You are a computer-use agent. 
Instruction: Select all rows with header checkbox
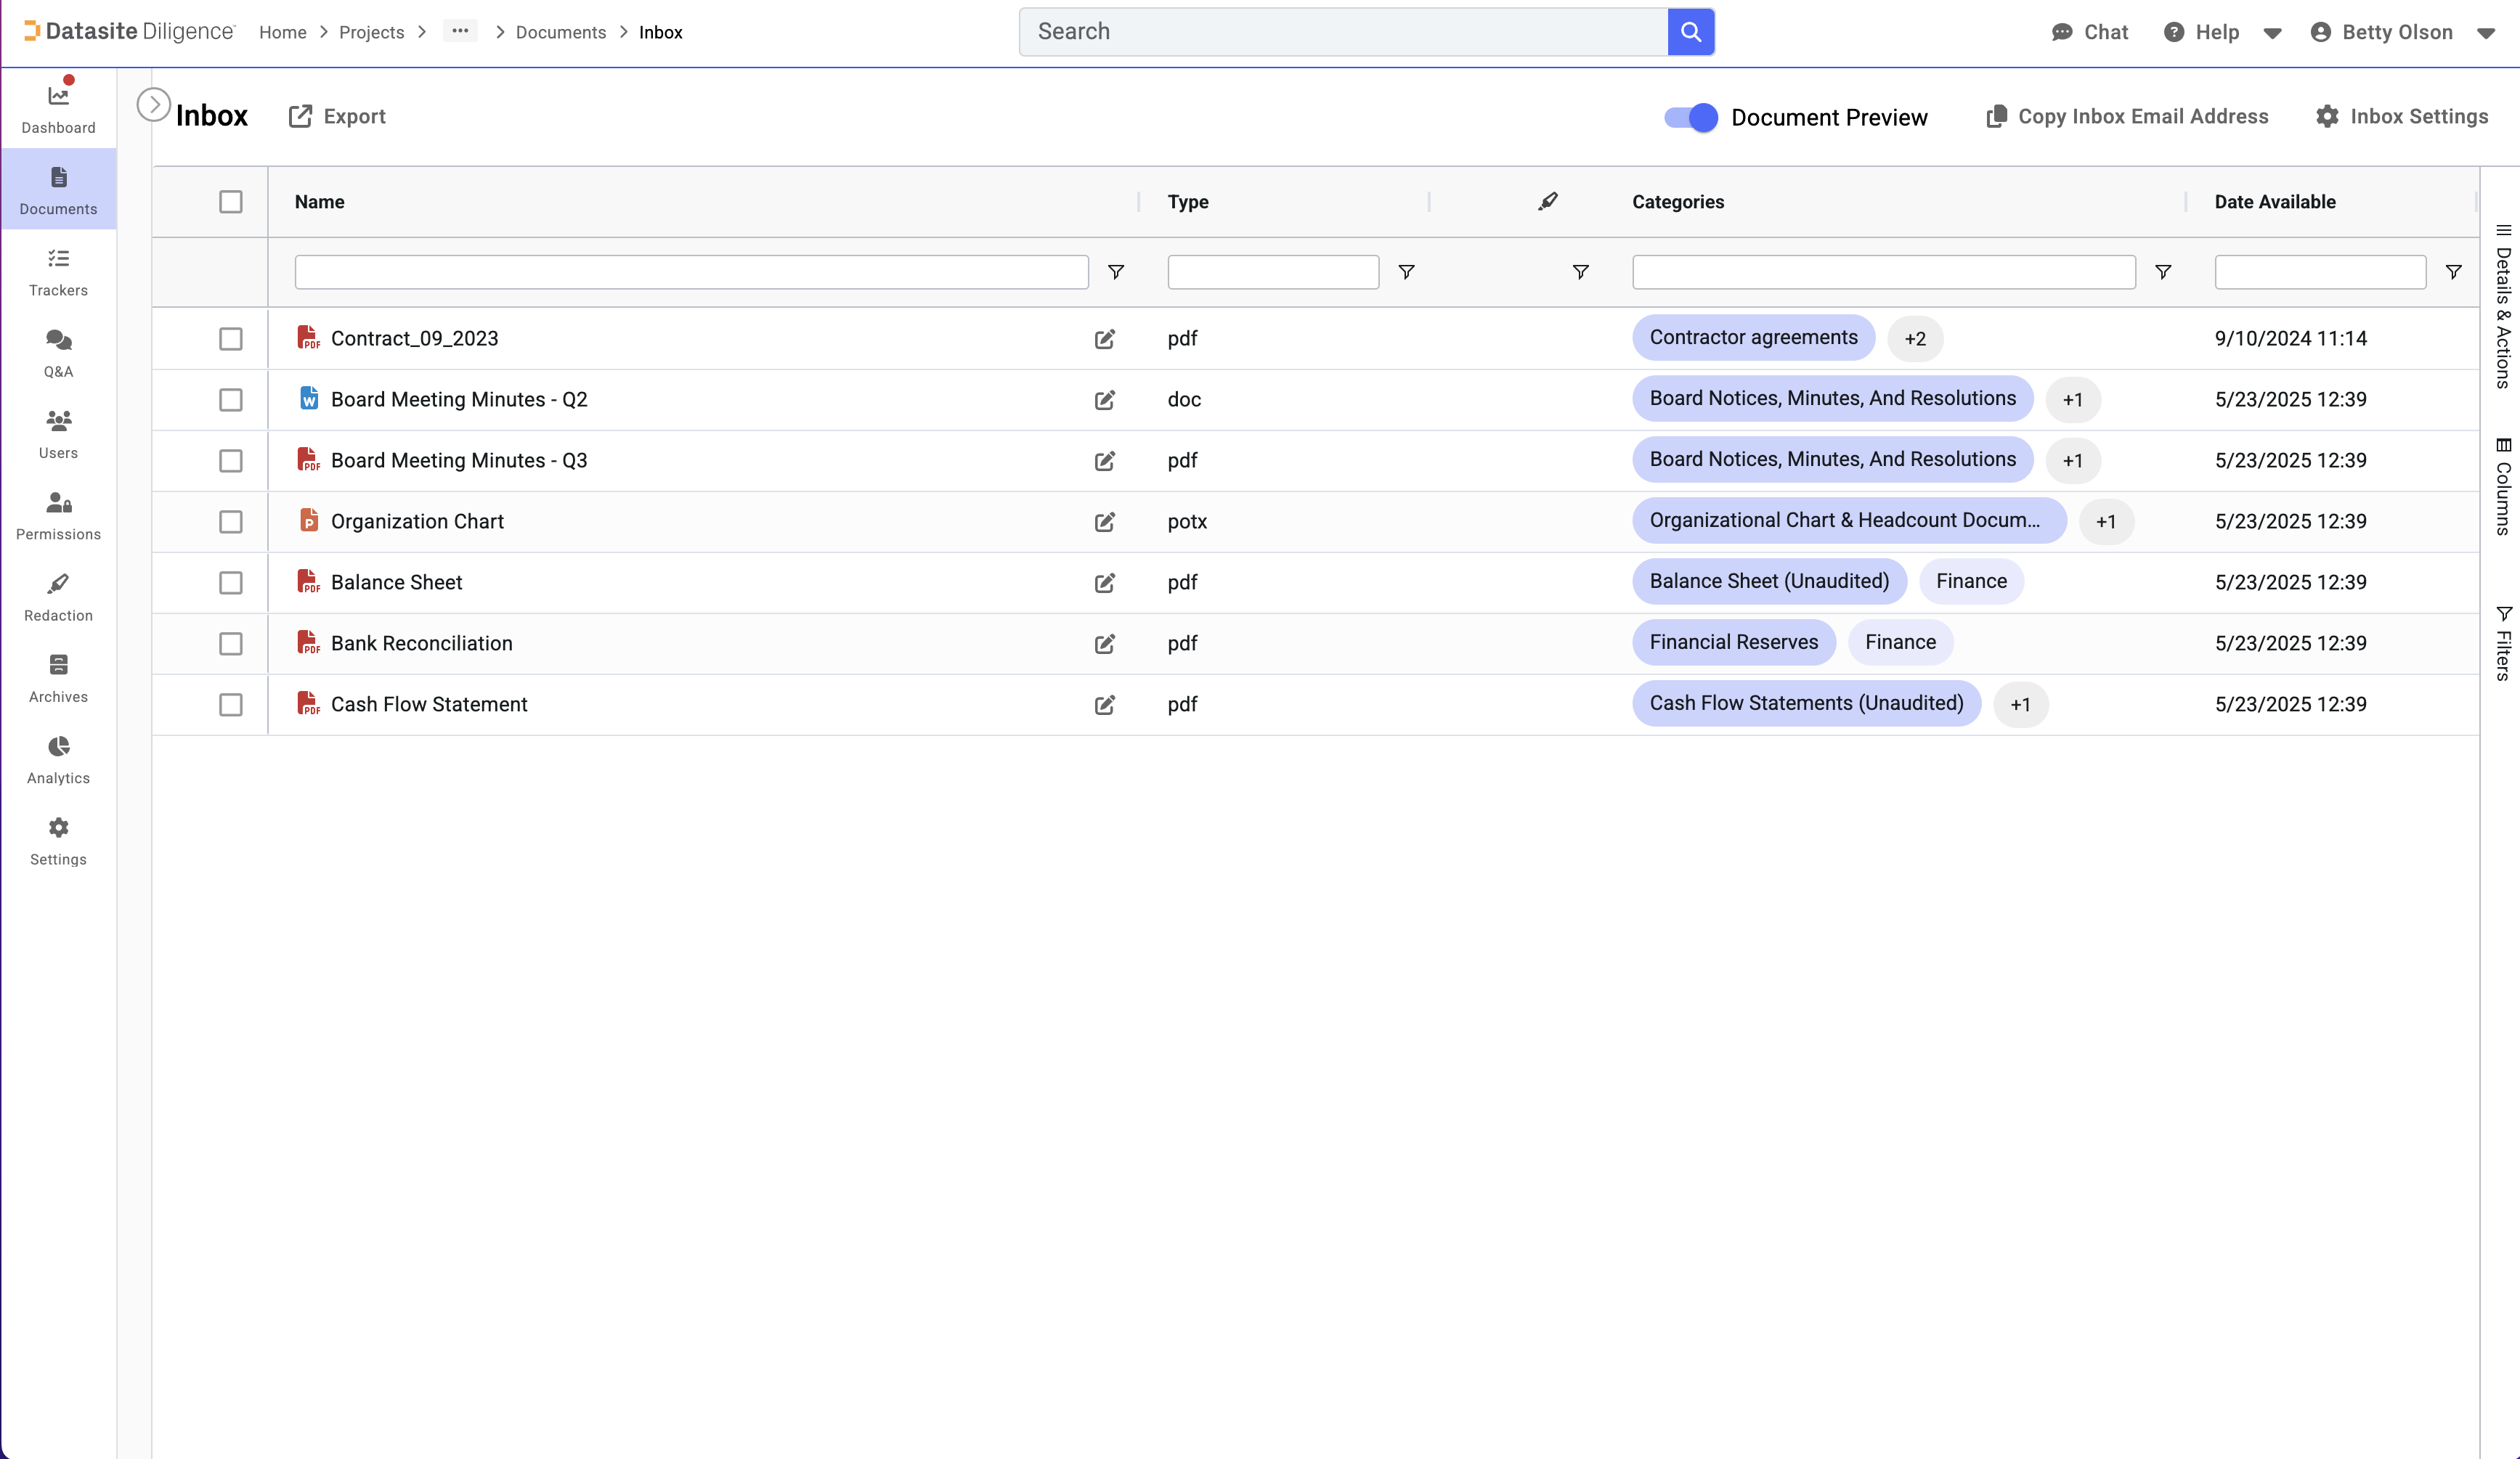231,202
